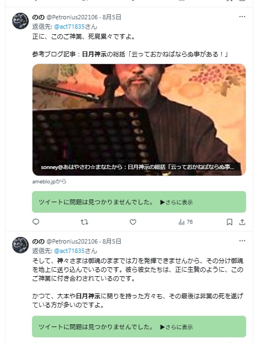The height and width of the screenshot is (343, 261).
Task: Open the のの display name on the second tweet
Action: (38, 241)
